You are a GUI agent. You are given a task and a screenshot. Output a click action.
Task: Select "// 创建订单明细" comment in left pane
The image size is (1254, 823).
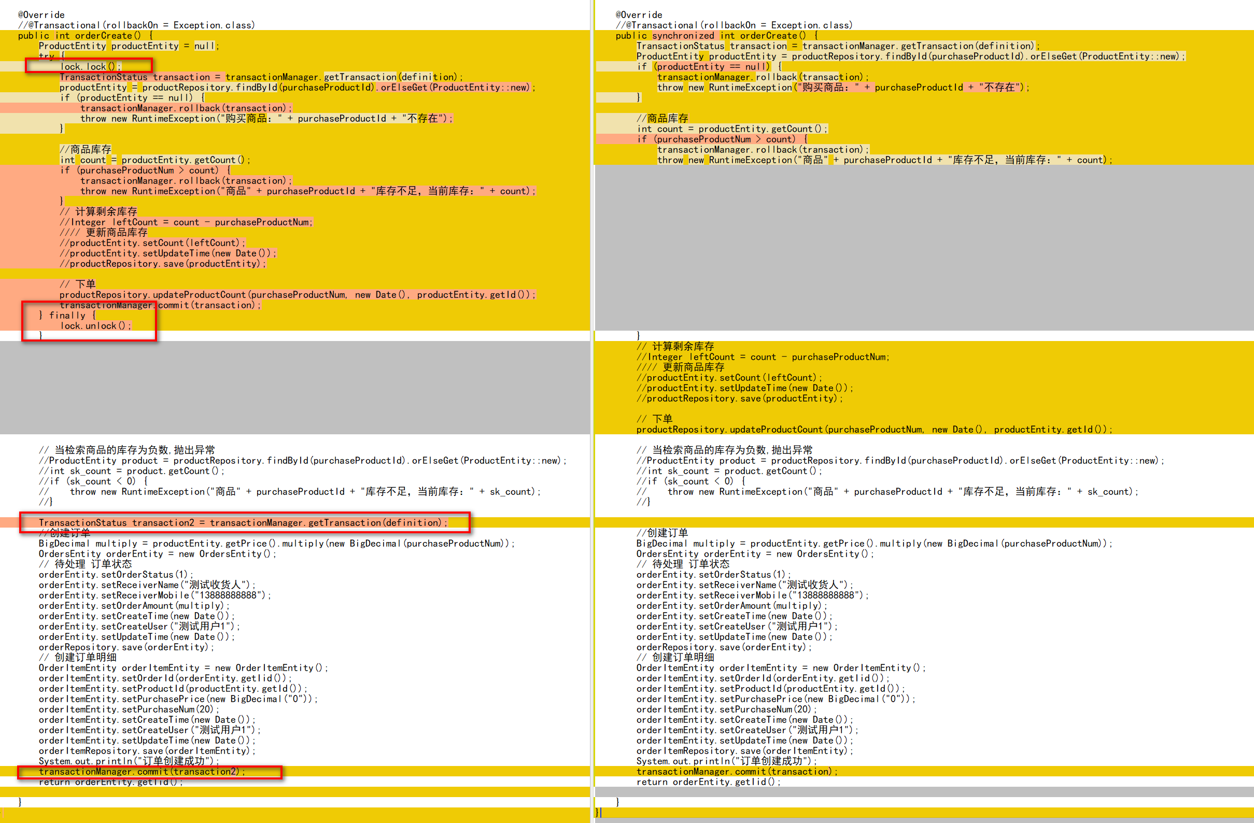click(77, 657)
